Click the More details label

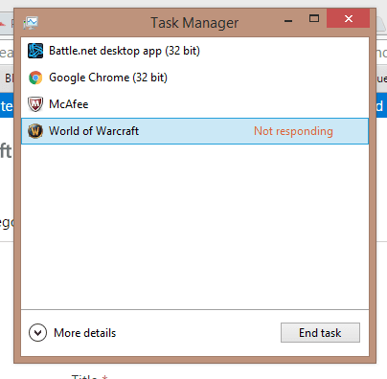[84, 333]
